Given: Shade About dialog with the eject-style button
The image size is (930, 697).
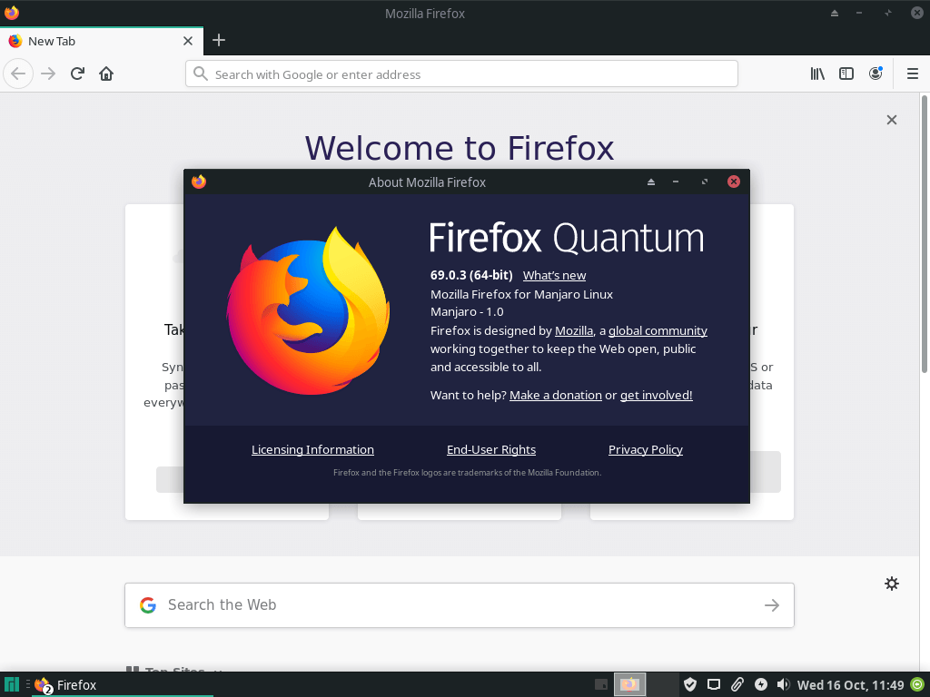Looking at the screenshot, I should tap(650, 182).
